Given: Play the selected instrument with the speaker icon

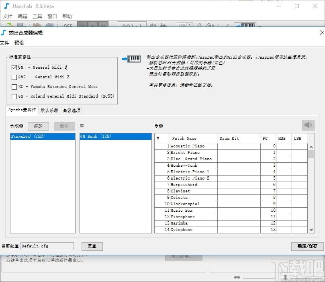Looking at the screenshot, I should pyautogui.click(x=308, y=125).
